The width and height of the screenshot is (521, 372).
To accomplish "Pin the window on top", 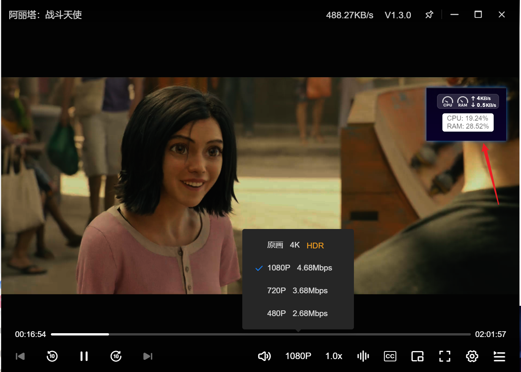I will coord(429,15).
